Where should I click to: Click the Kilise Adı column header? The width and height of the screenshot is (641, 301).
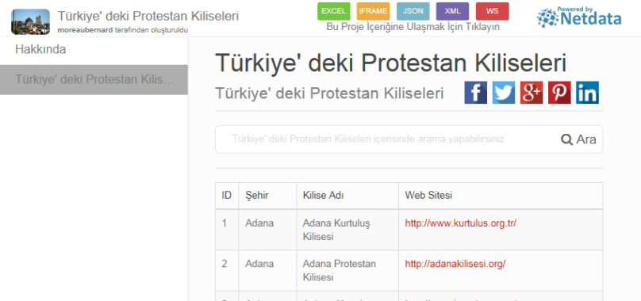[x=347, y=196]
